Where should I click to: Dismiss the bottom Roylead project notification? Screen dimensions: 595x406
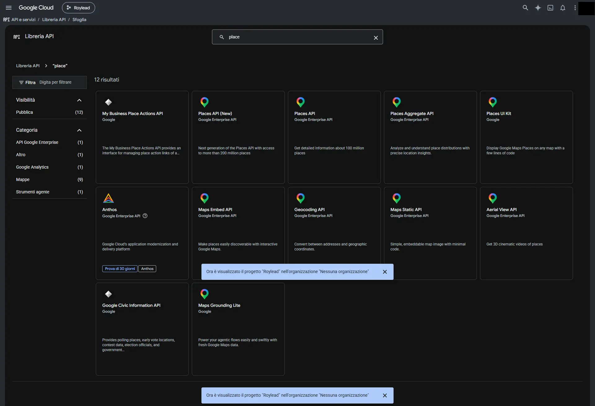[385, 395]
